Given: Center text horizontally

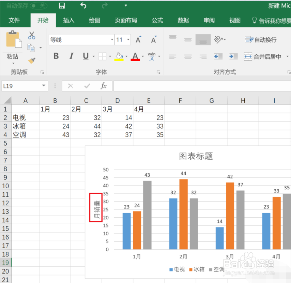Looking at the screenshot, I should pyautogui.click(x=188, y=57).
